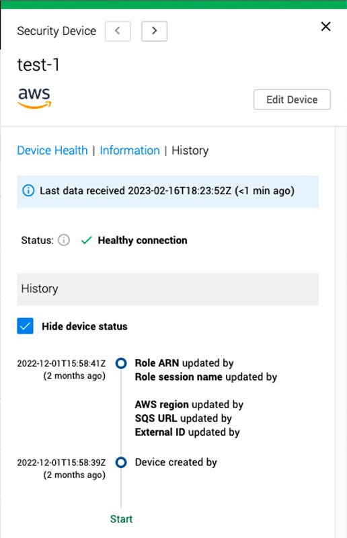
Task: Click the green Healthy connection checkmark
Action: [x=87, y=240]
